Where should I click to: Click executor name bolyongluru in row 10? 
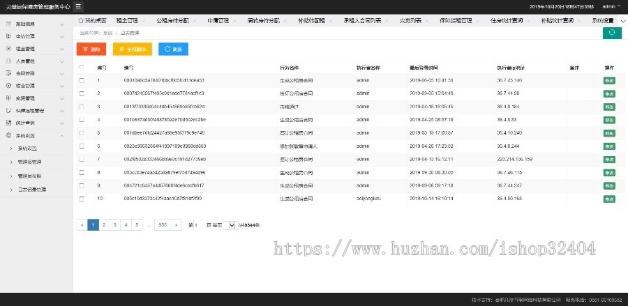coord(369,199)
